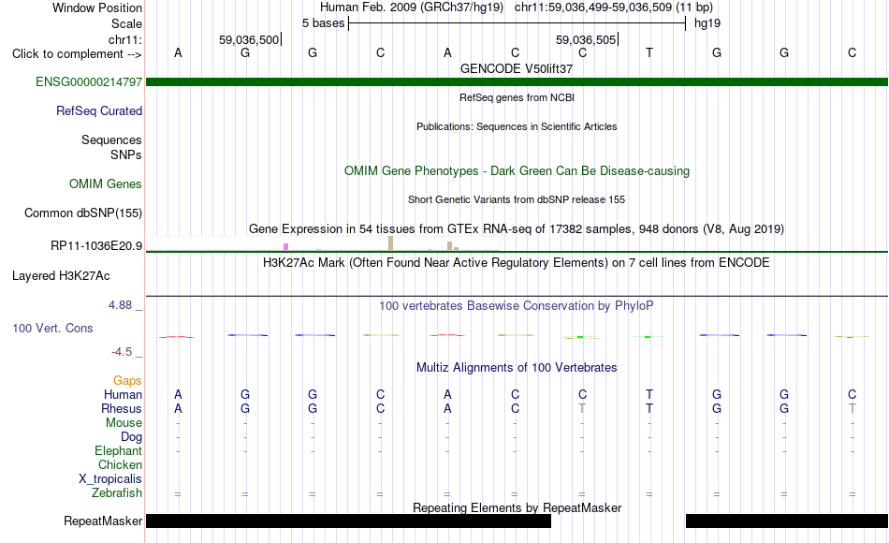The image size is (889, 543).
Task: Open Short Genetic Variants dbSNP 155 title
Action: (517, 199)
